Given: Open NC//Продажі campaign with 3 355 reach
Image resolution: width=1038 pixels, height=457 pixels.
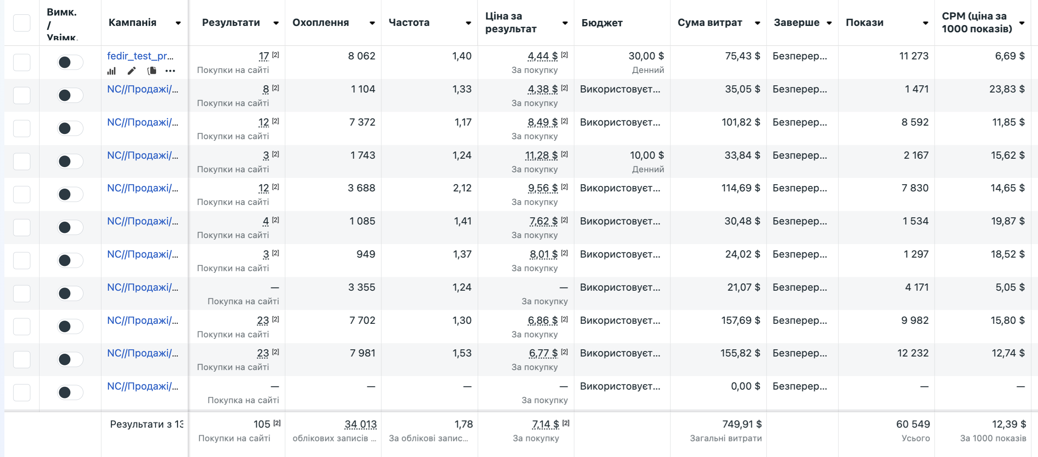Looking at the screenshot, I should click(x=143, y=288).
